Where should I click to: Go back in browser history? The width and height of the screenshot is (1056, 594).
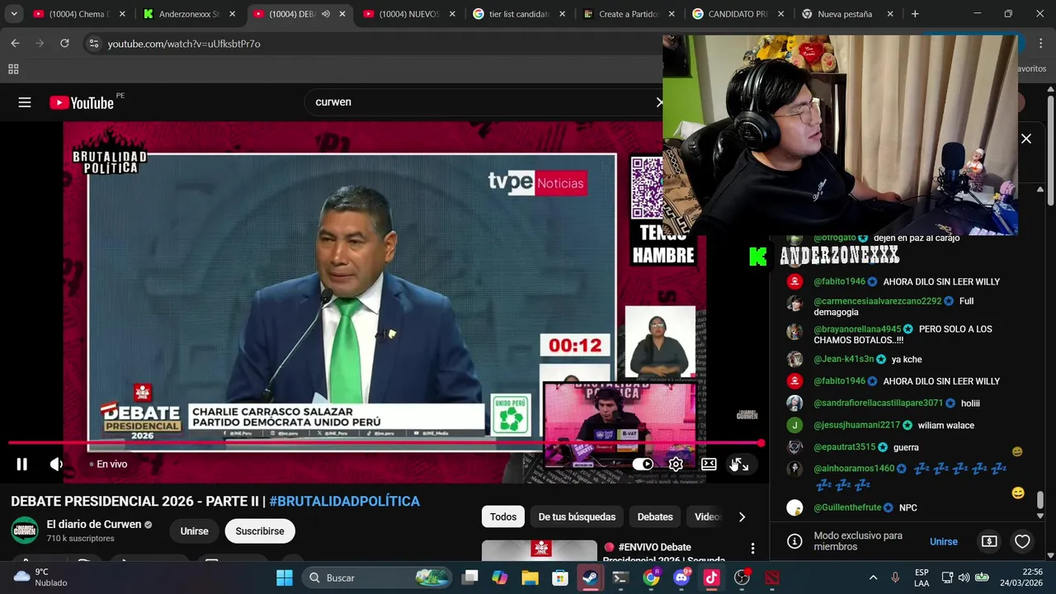[15, 43]
